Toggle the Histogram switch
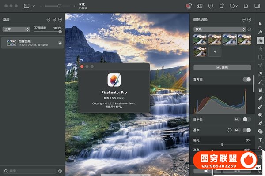The image size is (265, 176). click(x=246, y=79)
